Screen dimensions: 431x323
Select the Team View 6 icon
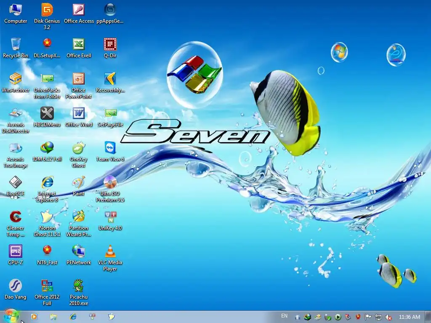[x=110, y=151]
